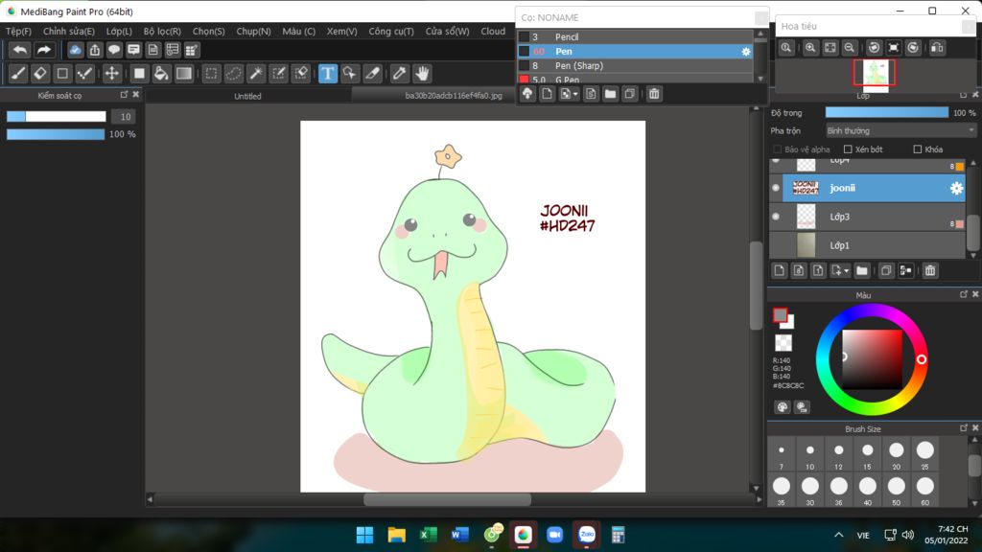982x552 pixels.
Task: Hide the joonii layer visibility dot
Action: click(776, 188)
